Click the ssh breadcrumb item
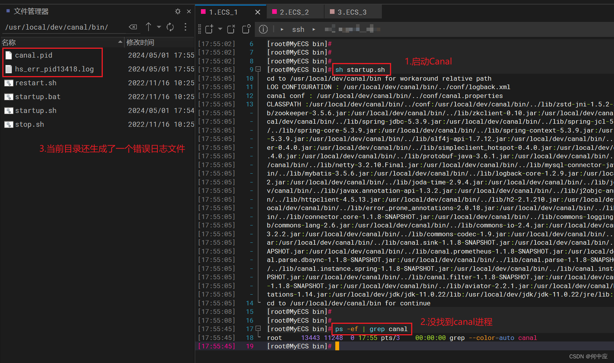This screenshot has width=614, height=363. point(298,30)
